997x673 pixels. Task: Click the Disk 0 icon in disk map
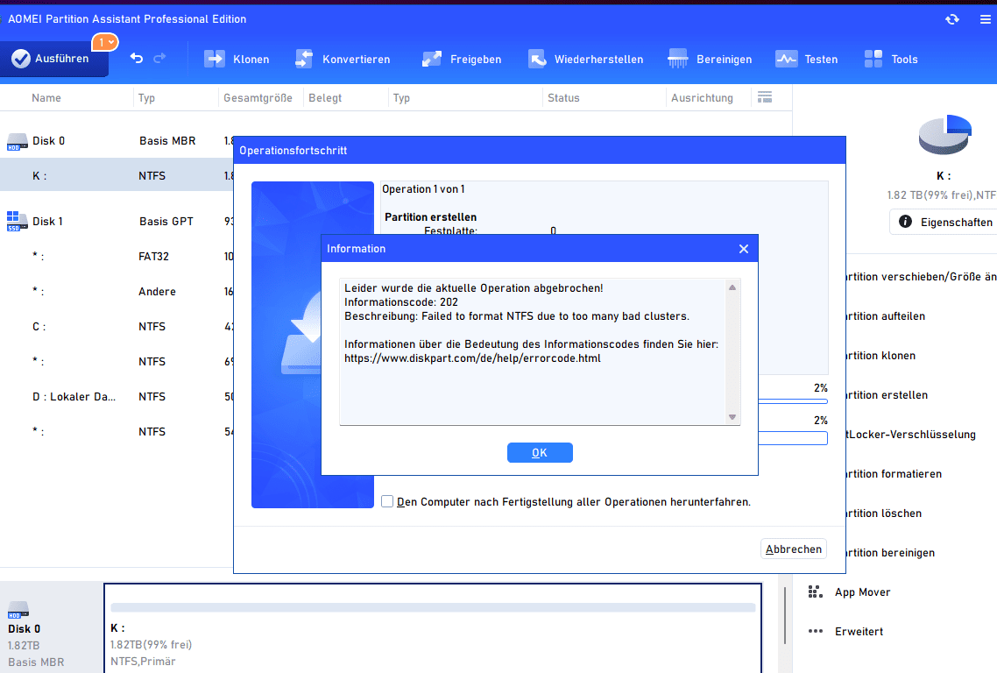pyautogui.click(x=18, y=611)
